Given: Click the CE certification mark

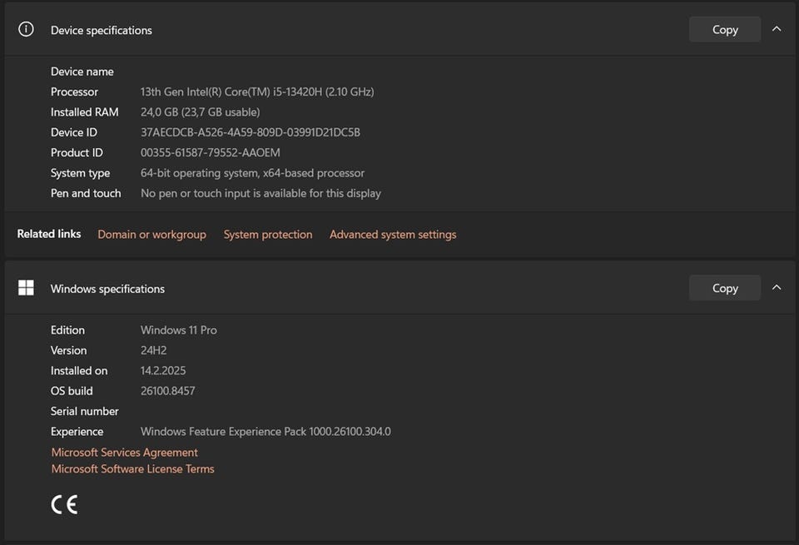Looking at the screenshot, I should coord(64,505).
